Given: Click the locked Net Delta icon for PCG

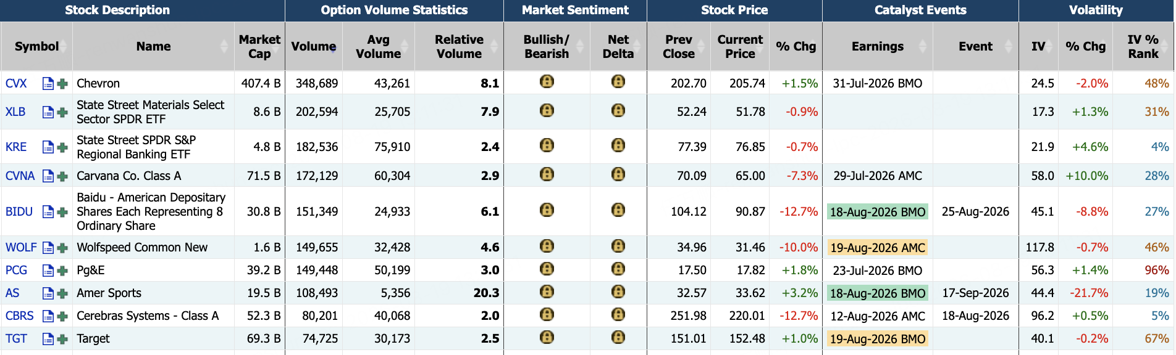Looking at the screenshot, I should 618,269.
